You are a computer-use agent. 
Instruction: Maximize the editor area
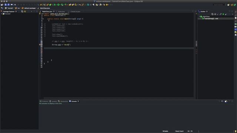pyautogui.click(x=196, y=11)
